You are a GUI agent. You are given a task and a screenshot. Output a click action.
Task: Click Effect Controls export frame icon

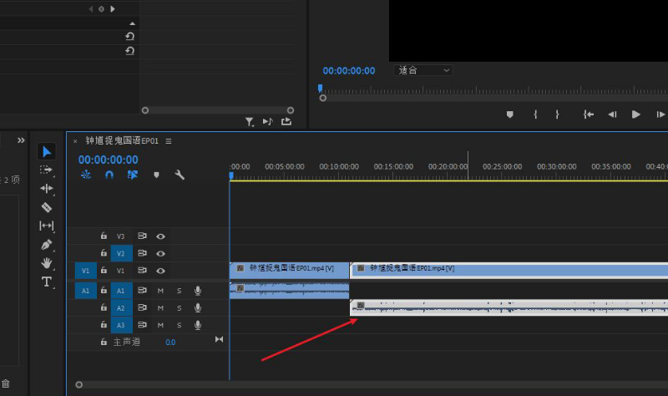click(286, 122)
